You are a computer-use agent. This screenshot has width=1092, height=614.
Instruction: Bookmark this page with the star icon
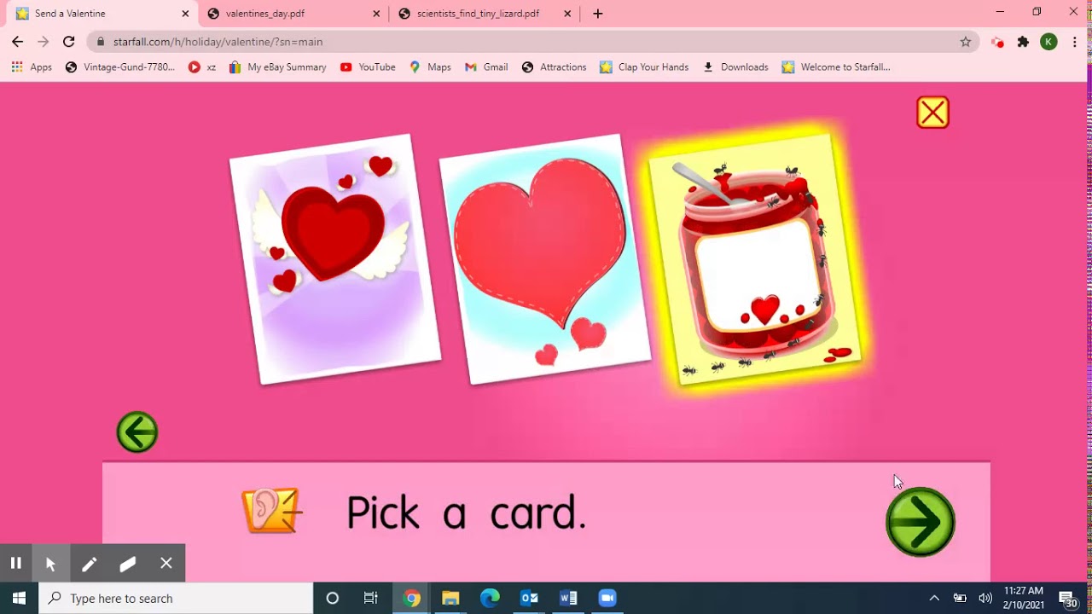966,42
